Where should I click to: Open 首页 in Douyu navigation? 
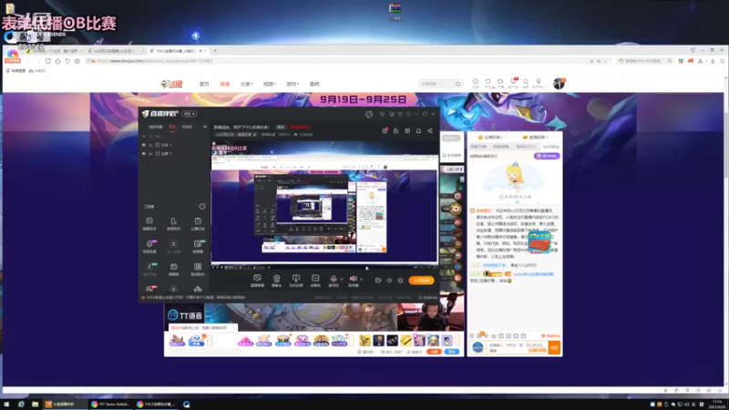tap(204, 84)
